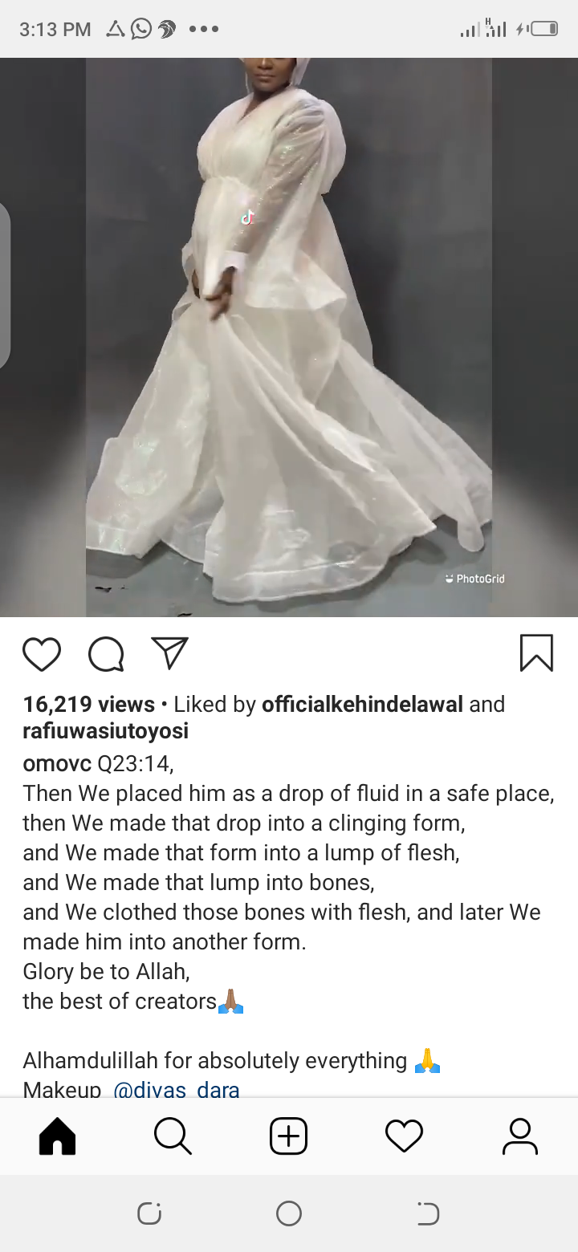The width and height of the screenshot is (578, 1252).
Task: Go to the Home feed tab
Action: tap(58, 1136)
